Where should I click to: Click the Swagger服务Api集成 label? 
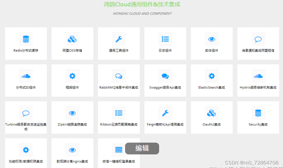pos(165,88)
